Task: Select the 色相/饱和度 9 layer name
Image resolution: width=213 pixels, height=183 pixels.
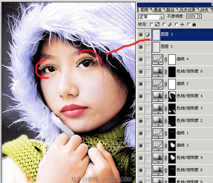Action: tap(189, 157)
